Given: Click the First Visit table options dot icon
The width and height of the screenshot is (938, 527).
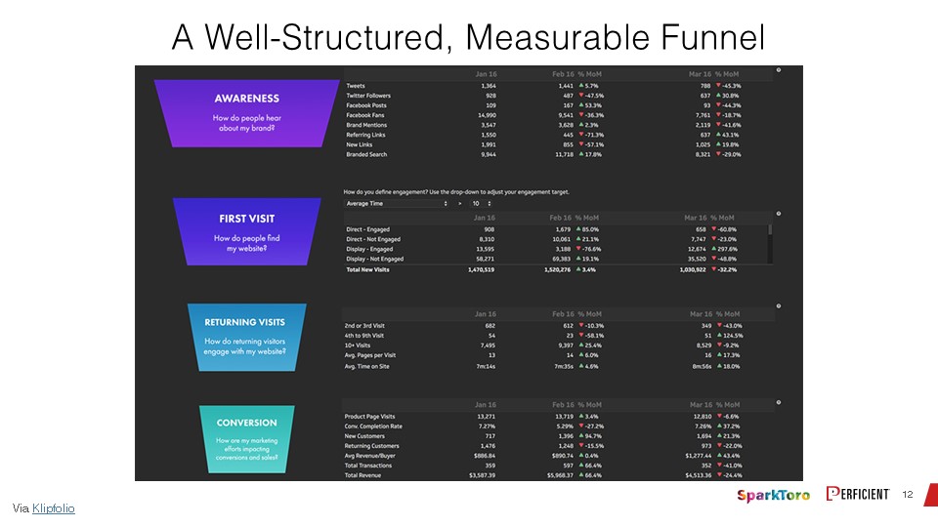Looking at the screenshot, I should [779, 214].
